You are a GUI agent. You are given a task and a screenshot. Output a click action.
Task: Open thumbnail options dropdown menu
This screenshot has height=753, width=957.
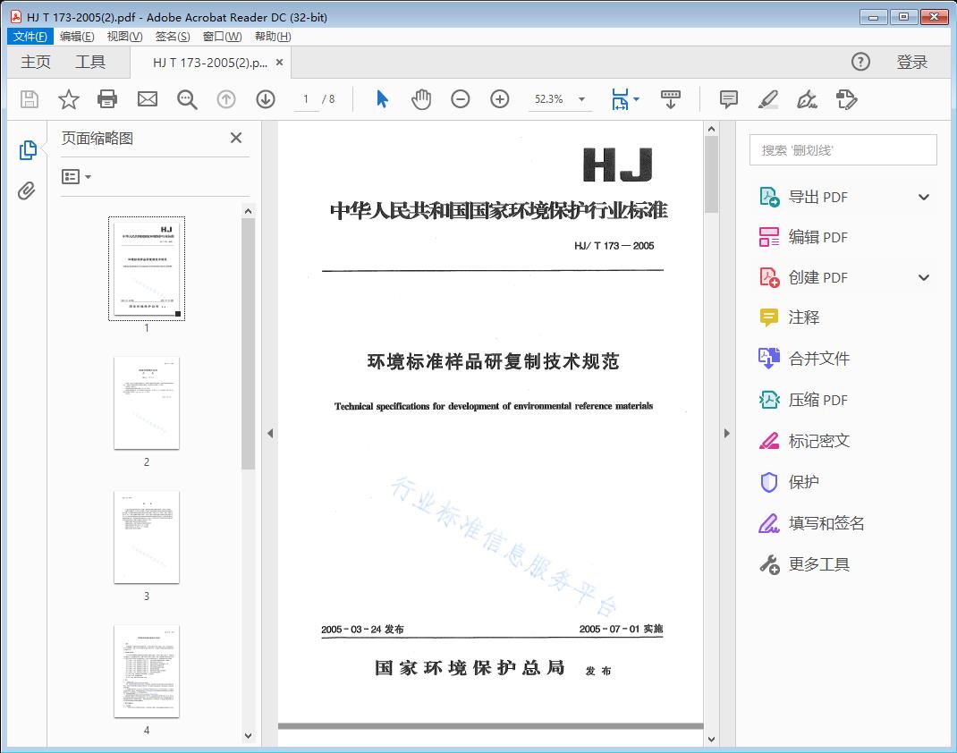[x=77, y=177]
